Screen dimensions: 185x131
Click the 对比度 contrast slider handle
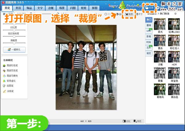point(14,30)
